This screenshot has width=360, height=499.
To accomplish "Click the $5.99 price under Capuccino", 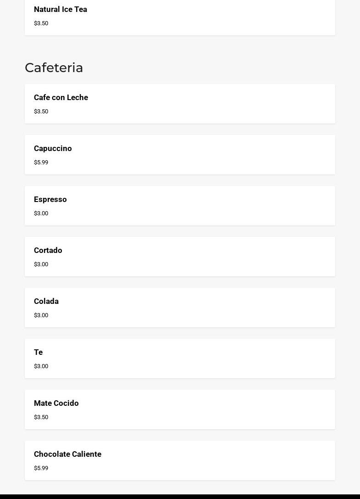I will click(41, 163).
